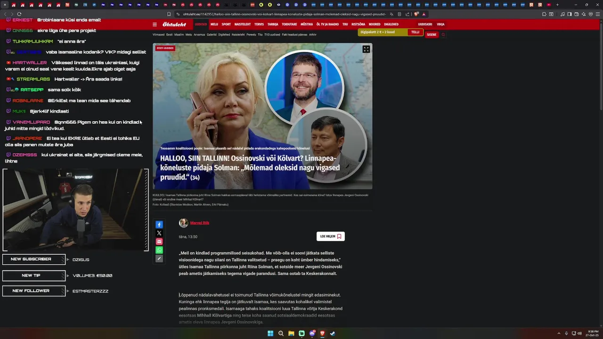Screen dimensions: 603x339
Task: Click the article comment count (34)
Action: tap(195, 178)
